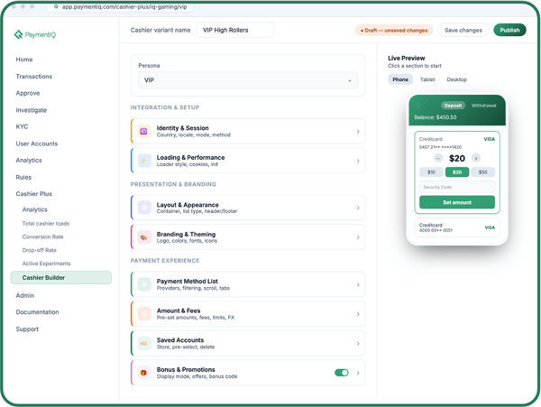Open Investigate in the sidebar
The width and height of the screenshot is (541, 407).
coord(31,110)
